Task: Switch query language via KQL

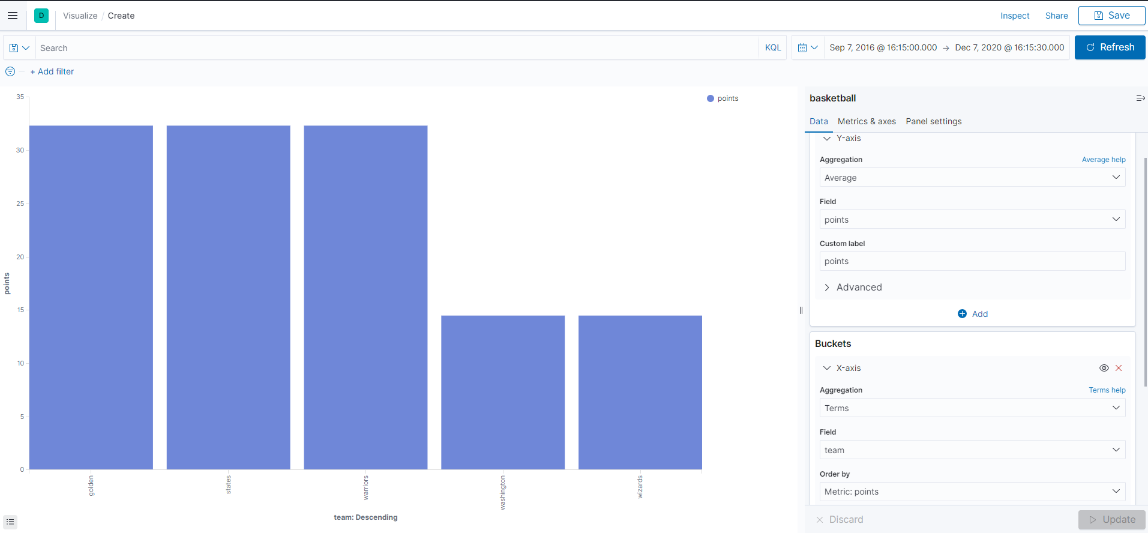Action: 773,48
